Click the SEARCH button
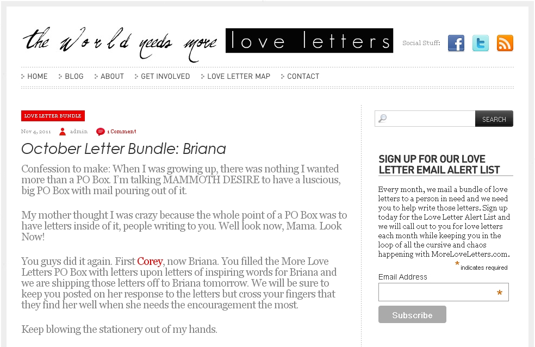The width and height of the screenshot is (535, 347). pyautogui.click(x=494, y=118)
